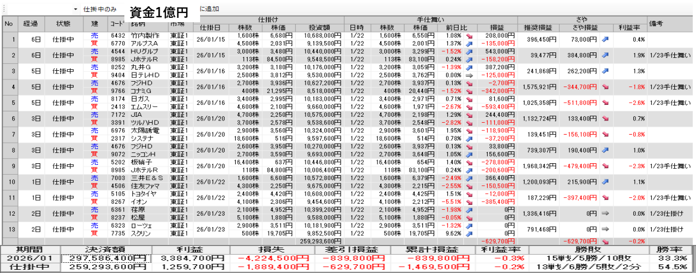Click the blue arrow next to 215,900円

605,181
